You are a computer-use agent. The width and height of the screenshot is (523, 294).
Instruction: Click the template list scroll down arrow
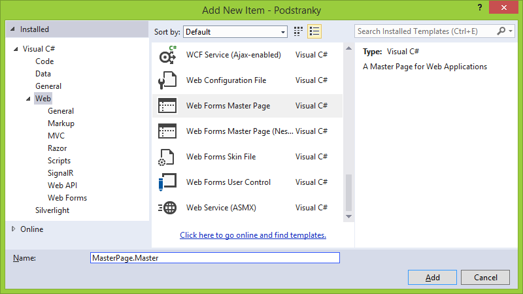click(348, 217)
